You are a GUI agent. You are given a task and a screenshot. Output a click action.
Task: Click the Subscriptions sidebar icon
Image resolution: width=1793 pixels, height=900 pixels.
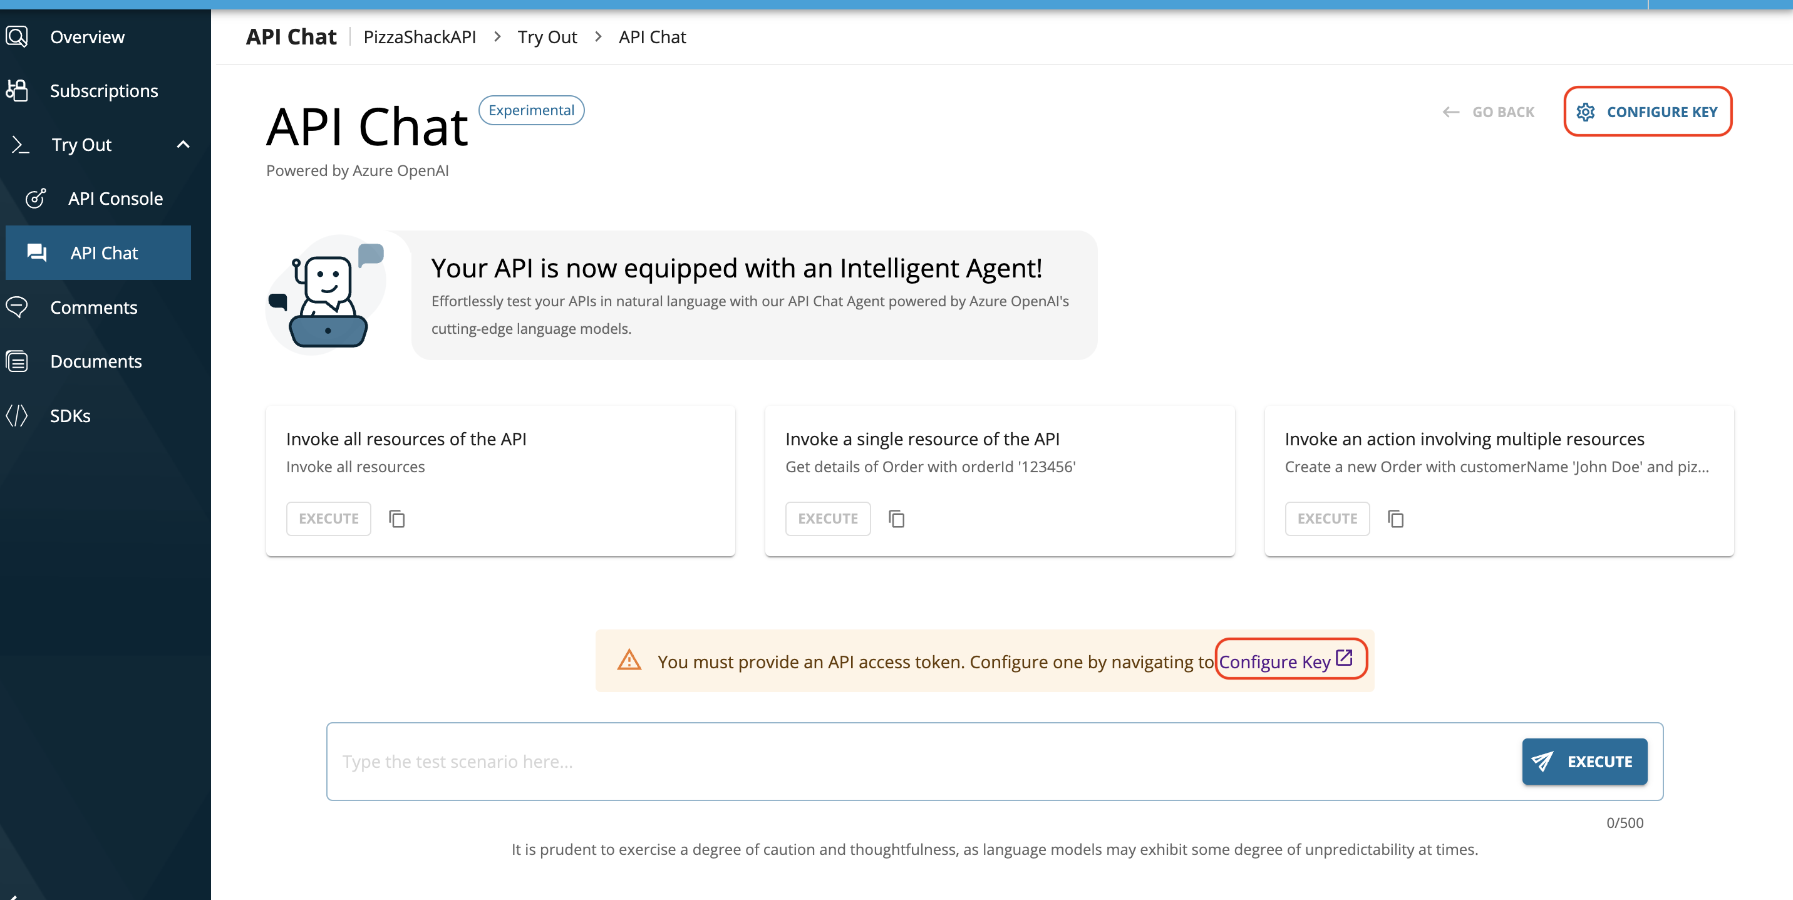click(17, 90)
